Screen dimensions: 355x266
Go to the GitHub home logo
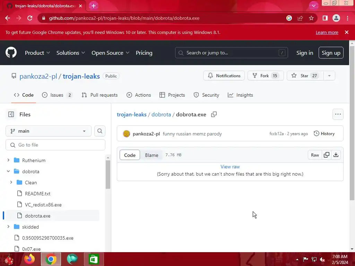point(11,53)
